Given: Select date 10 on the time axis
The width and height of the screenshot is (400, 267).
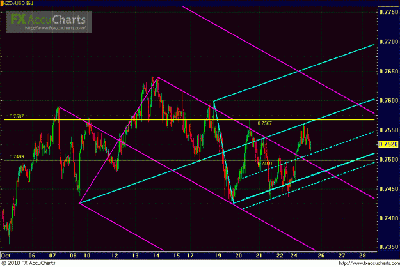Looking at the screenshot, I should [87, 256].
